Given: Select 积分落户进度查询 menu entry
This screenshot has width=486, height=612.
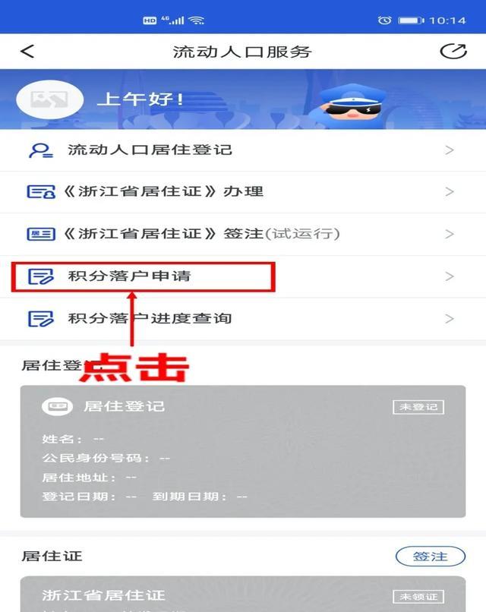Looking at the screenshot, I should (x=243, y=319).
